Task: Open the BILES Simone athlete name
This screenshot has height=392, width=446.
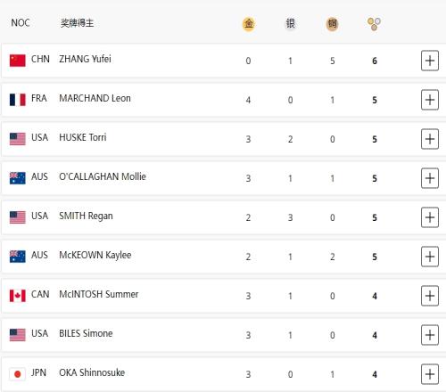Action: coord(86,333)
